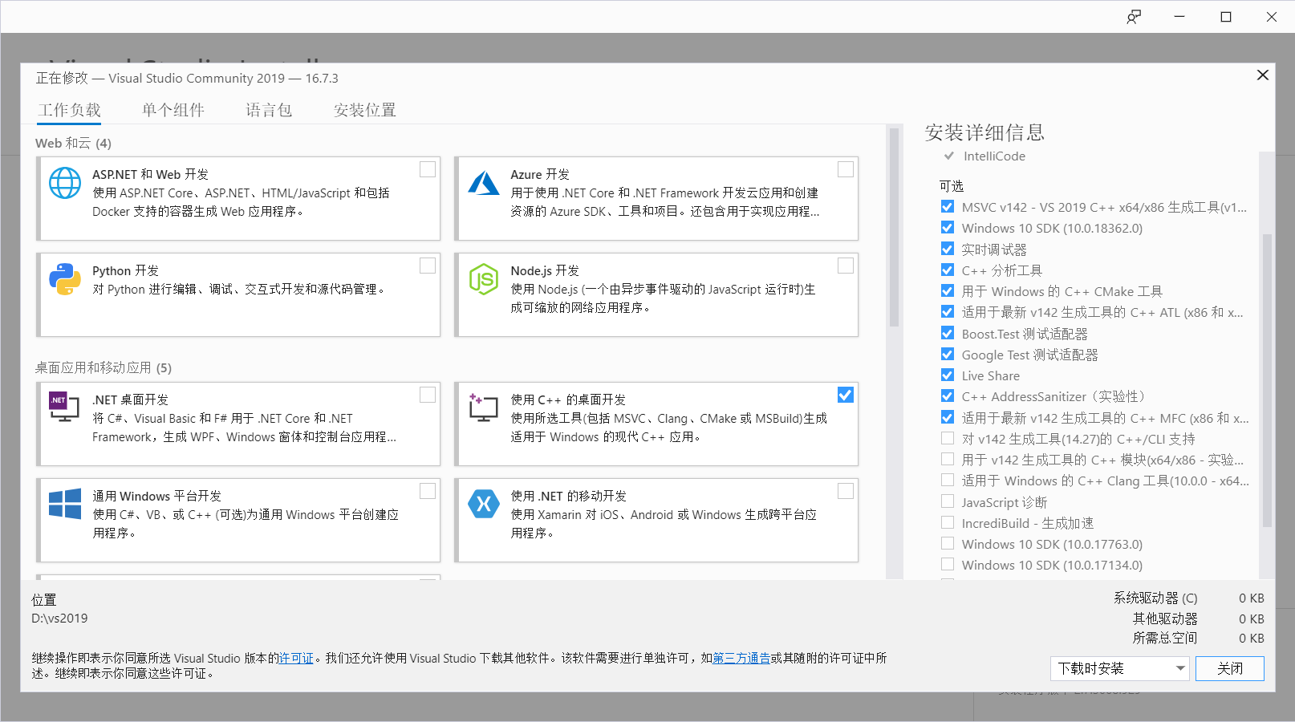Uncheck C++ AddressSanitizer option
Image resolution: width=1295 pixels, height=722 pixels.
coord(948,396)
